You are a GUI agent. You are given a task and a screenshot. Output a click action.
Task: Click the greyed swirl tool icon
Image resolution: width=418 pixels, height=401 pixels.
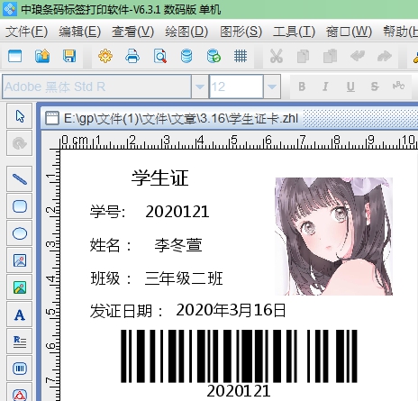[x=20, y=143]
